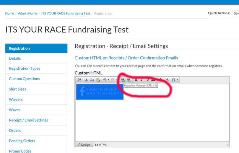Toggle italic formatting in the editor
Screen dimensions: 239x153
click(x=142, y=80)
